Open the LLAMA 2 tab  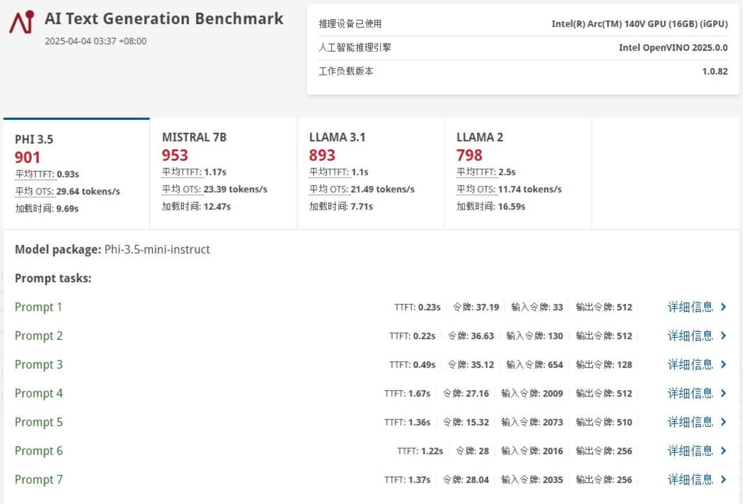(x=518, y=174)
